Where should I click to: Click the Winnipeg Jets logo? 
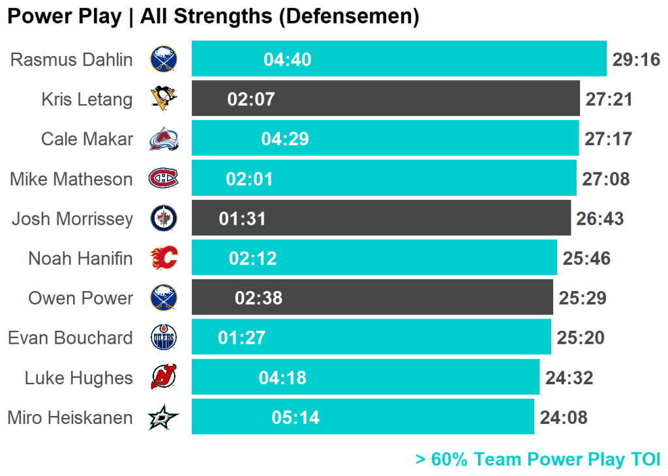click(163, 218)
